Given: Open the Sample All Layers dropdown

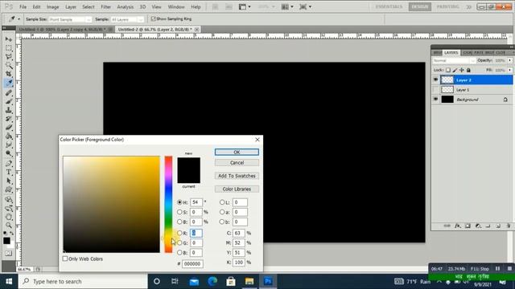Looking at the screenshot, I should tap(127, 19).
